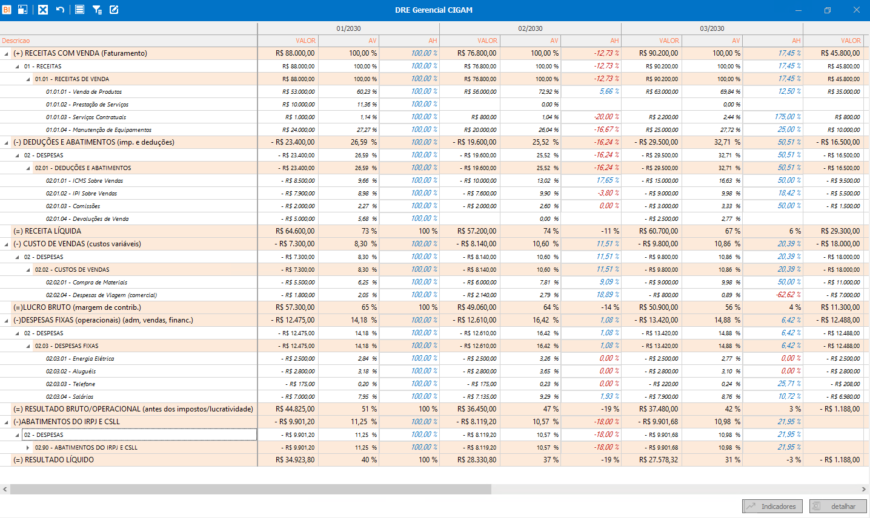Collapse the 02.03 DESPESAS FIXAS node
Screen dimensions: 870x518
[28, 346]
